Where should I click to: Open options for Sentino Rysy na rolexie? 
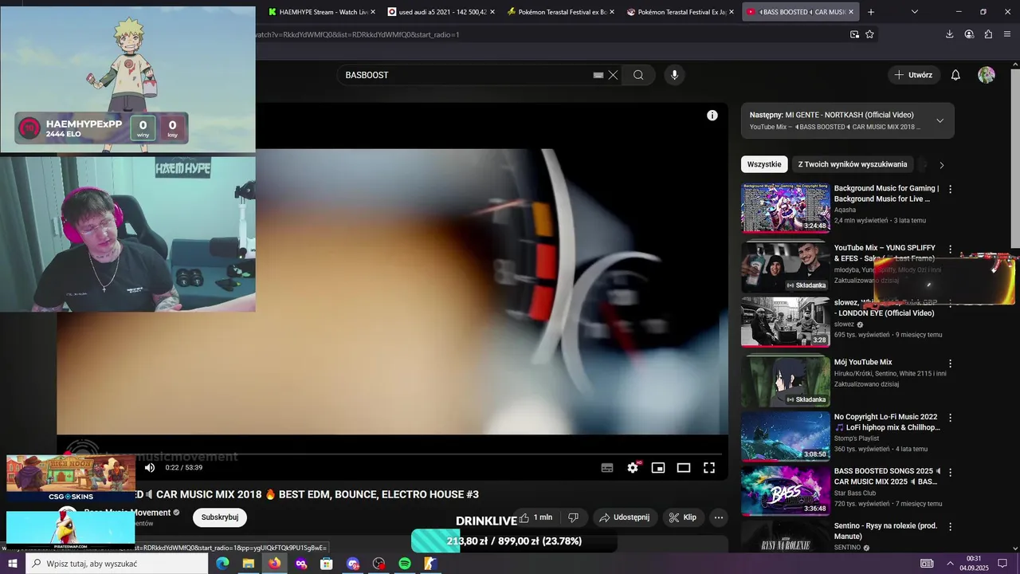tap(949, 527)
